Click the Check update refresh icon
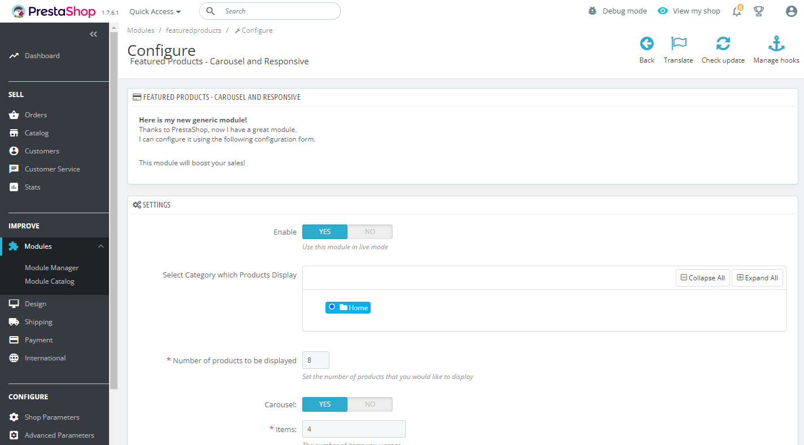 pyautogui.click(x=723, y=43)
